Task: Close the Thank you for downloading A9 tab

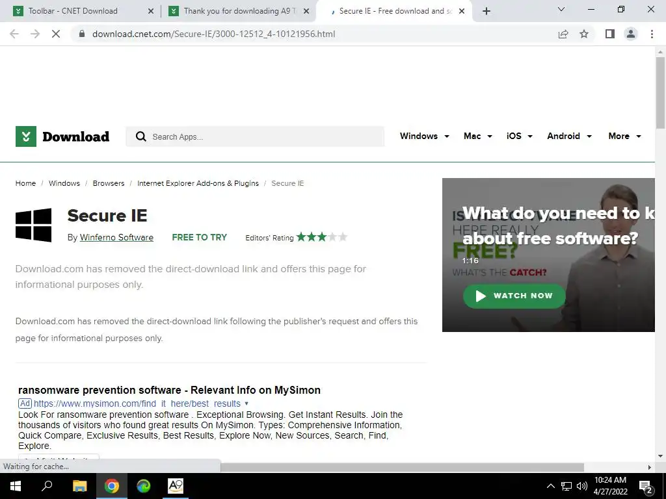Action: pyautogui.click(x=306, y=11)
